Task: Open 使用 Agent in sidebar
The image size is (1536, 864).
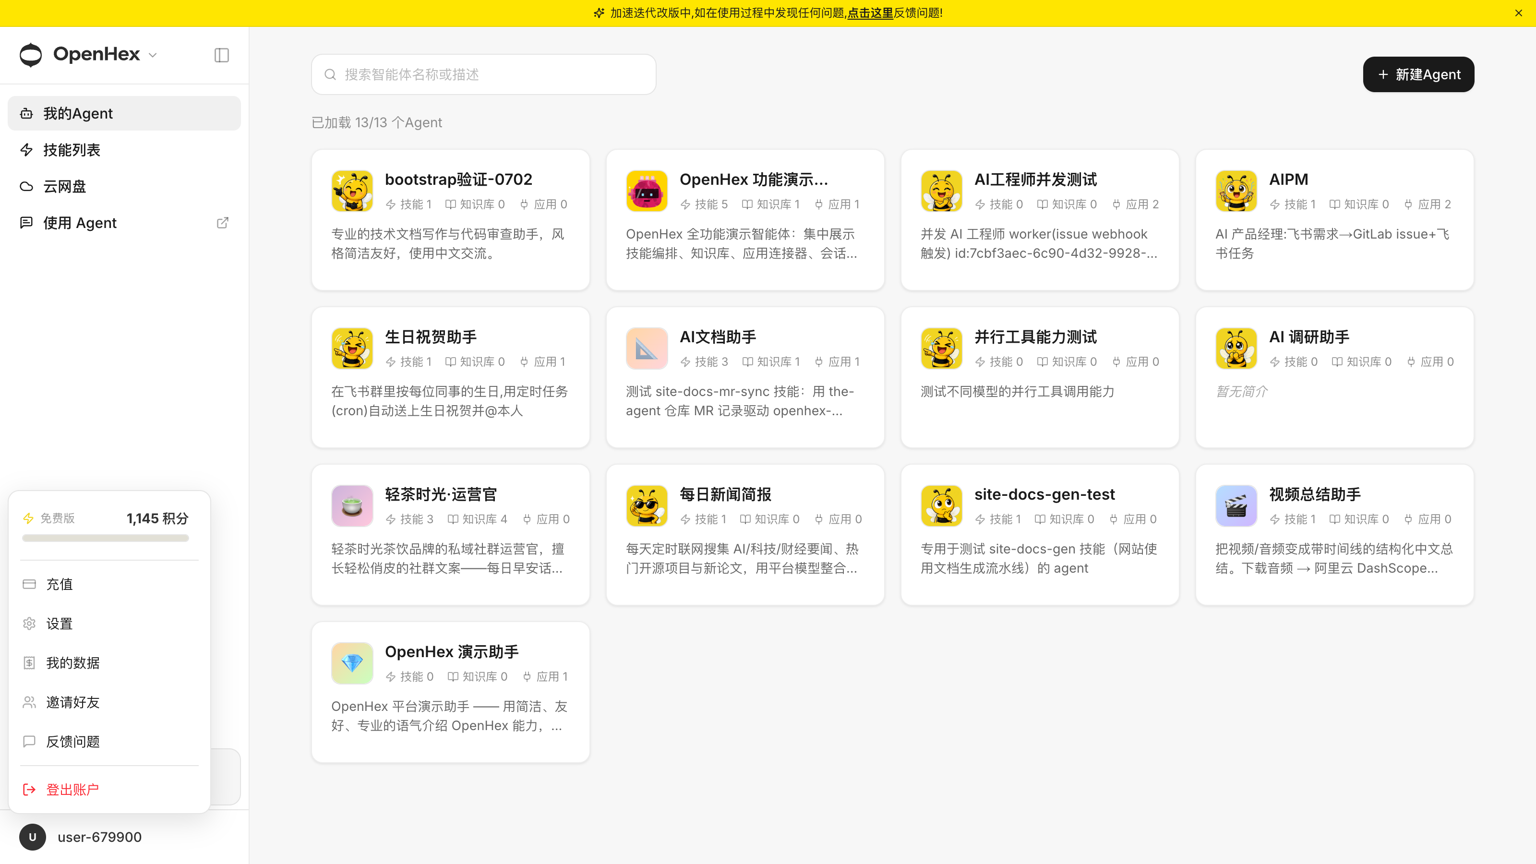Action: pyautogui.click(x=124, y=222)
